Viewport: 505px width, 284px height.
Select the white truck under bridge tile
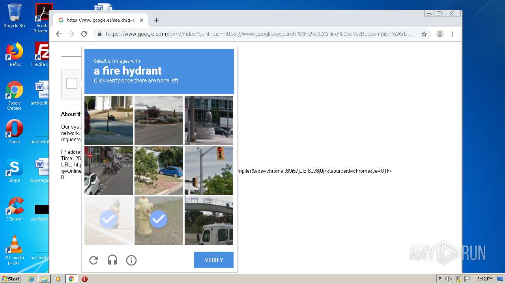[x=209, y=220]
